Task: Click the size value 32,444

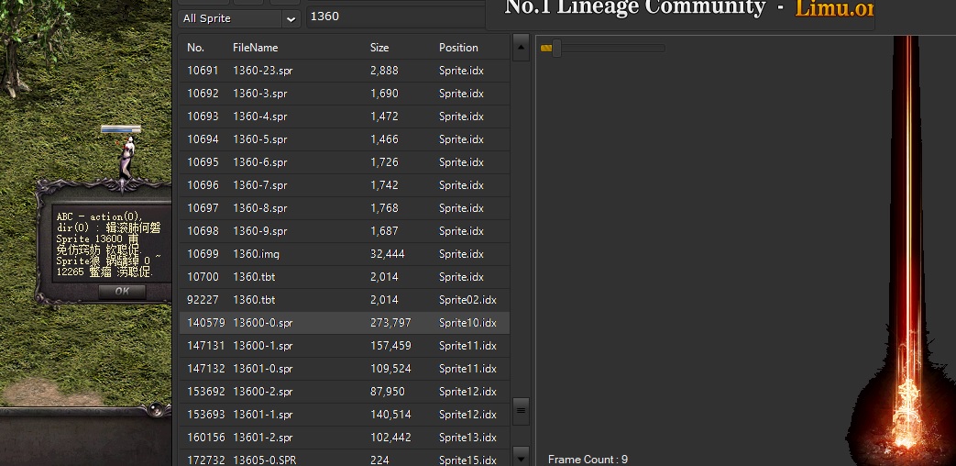Action: point(387,254)
